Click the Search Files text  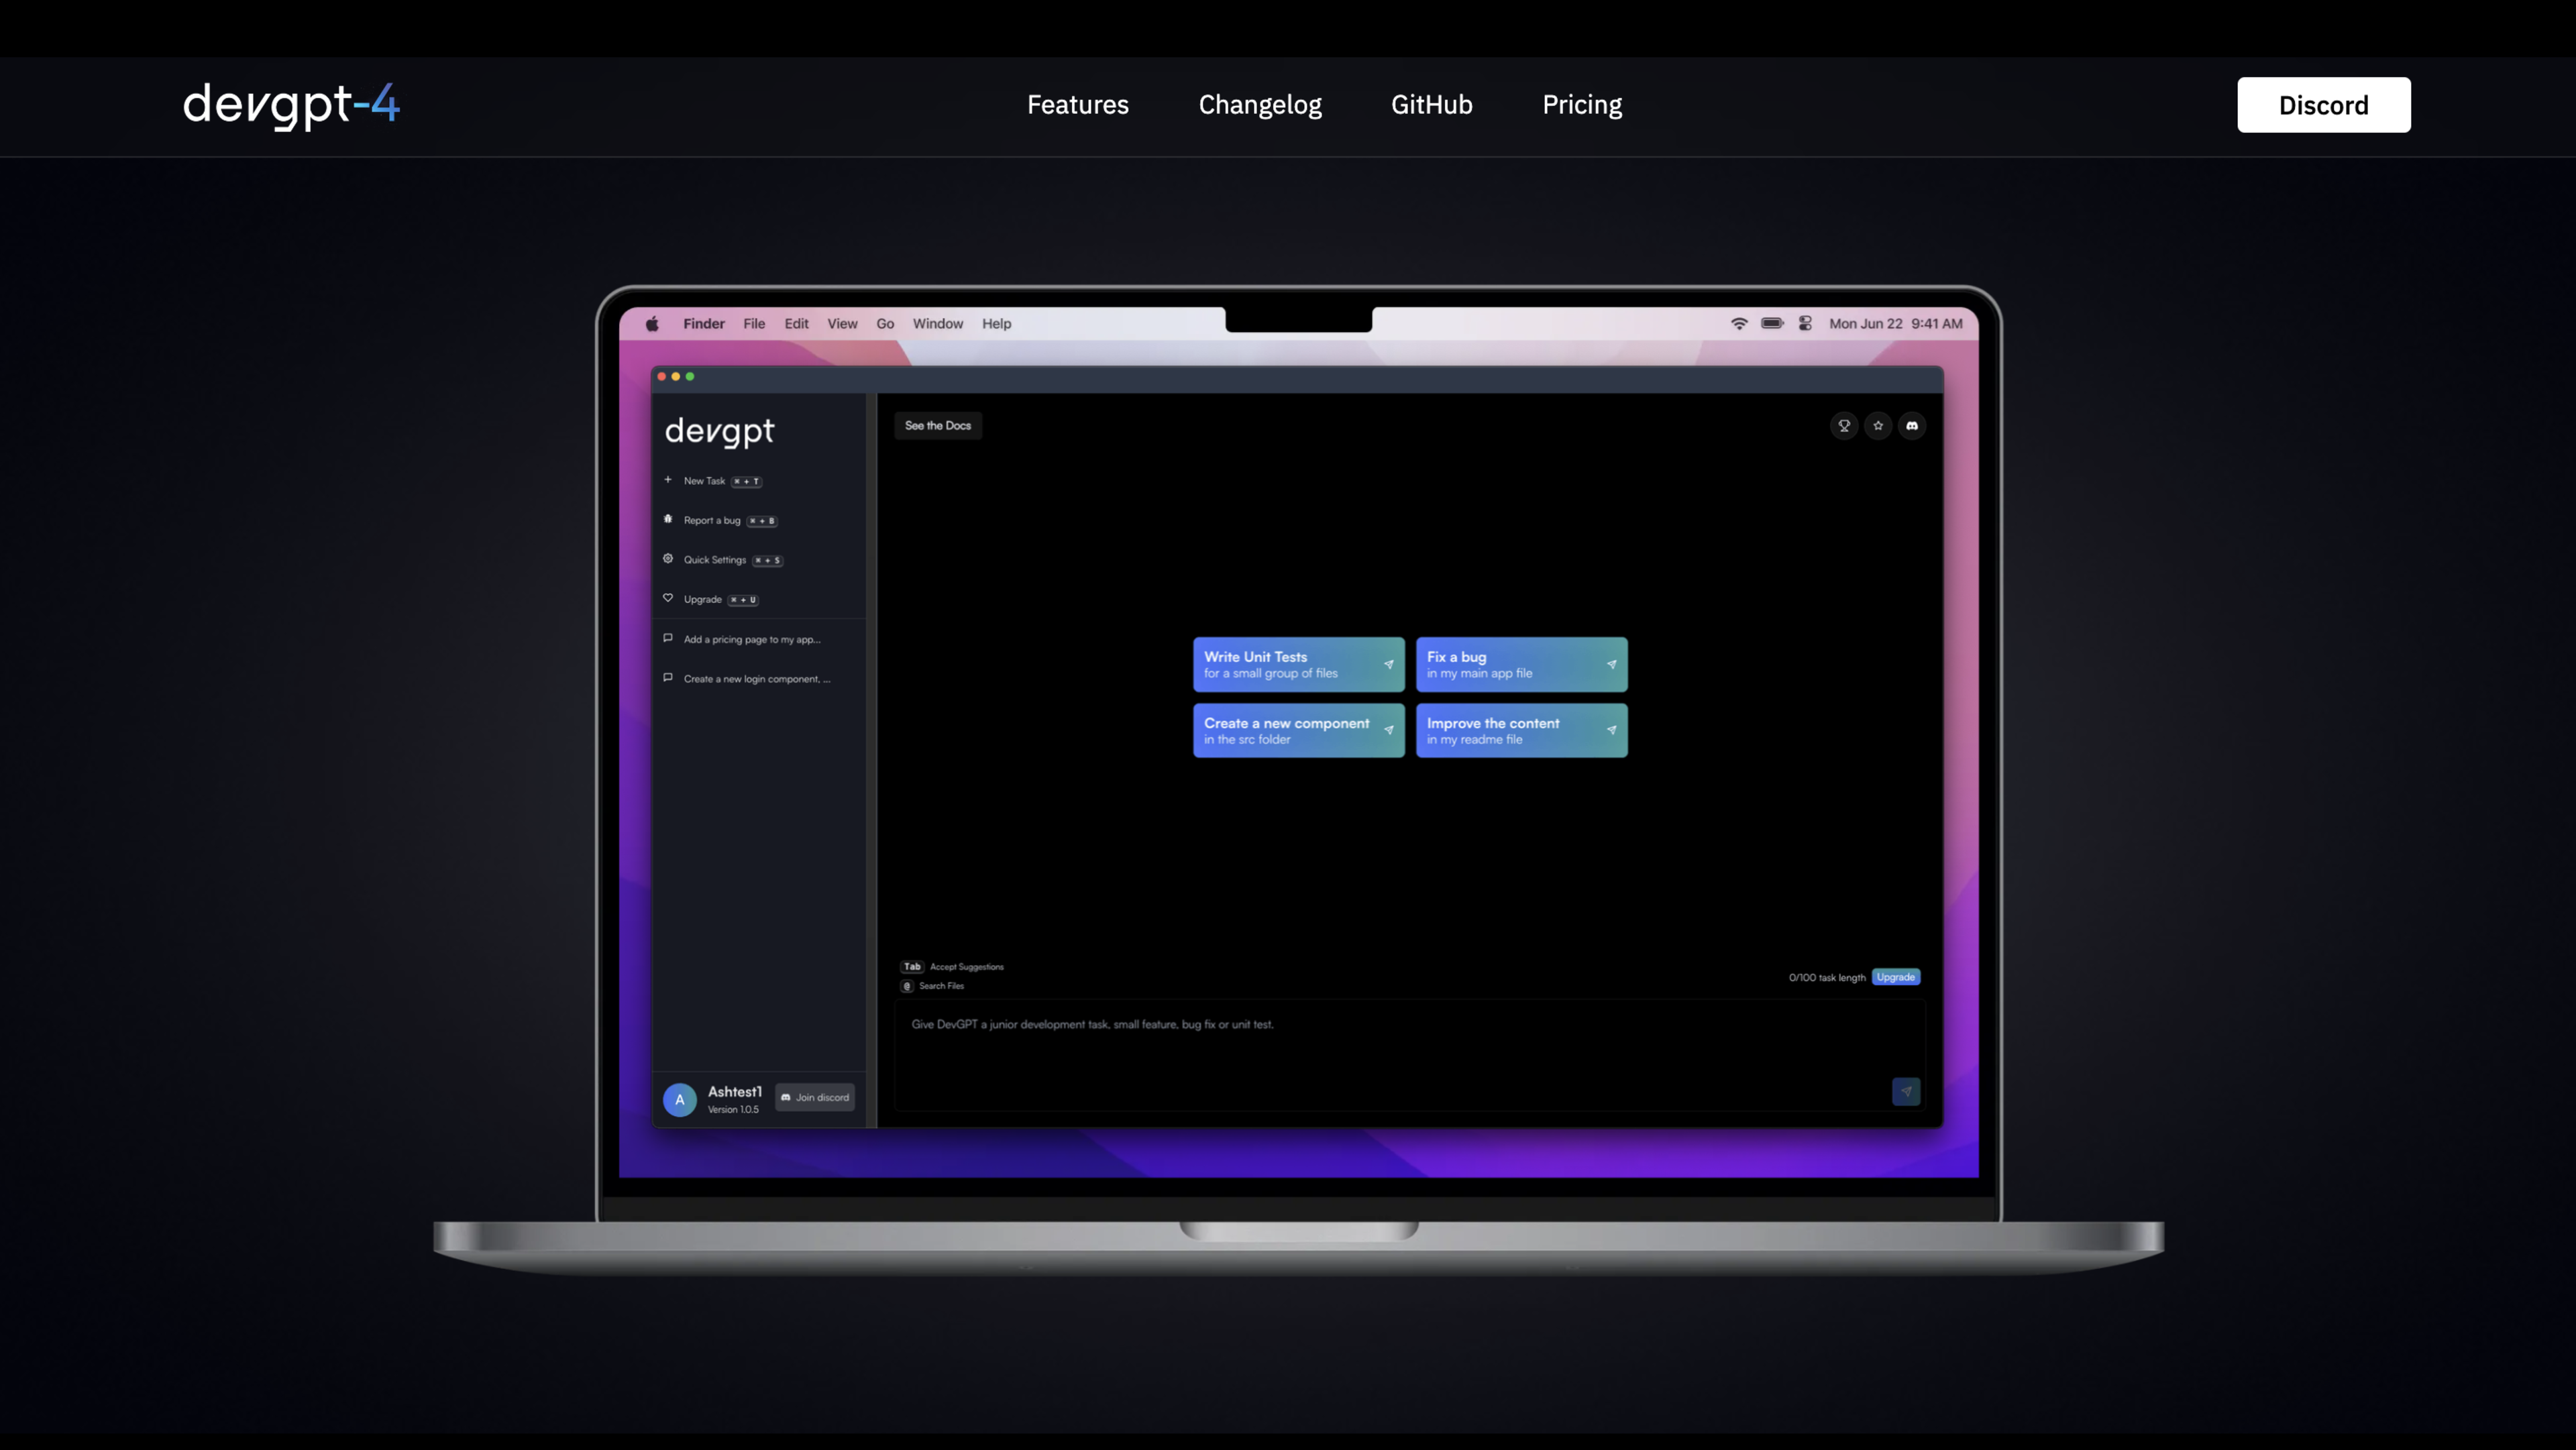941,986
